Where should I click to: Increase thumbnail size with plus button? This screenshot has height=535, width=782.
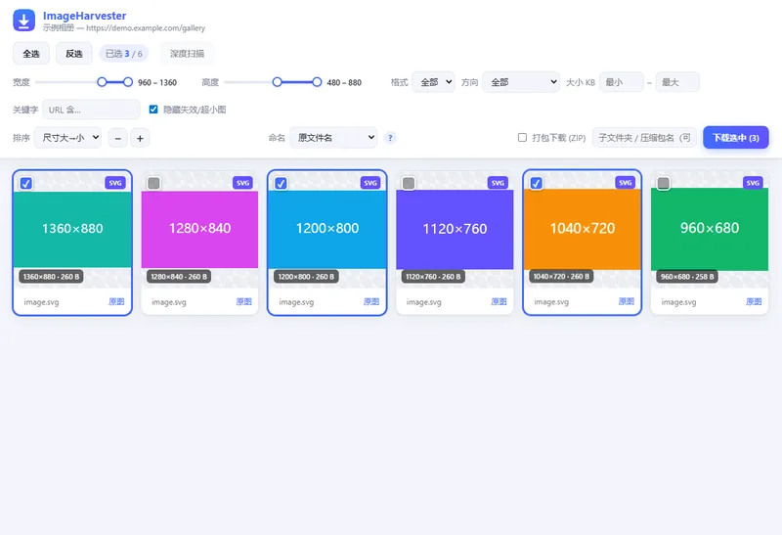(x=140, y=138)
